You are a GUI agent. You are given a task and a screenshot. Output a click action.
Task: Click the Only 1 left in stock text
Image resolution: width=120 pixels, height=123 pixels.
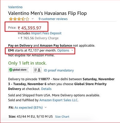pyautogui.click(x=27, y=63)
